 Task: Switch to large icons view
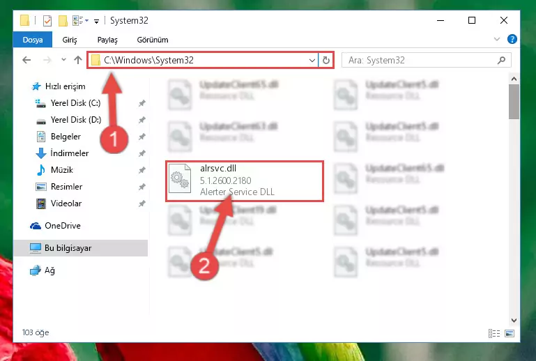(510, 333)
